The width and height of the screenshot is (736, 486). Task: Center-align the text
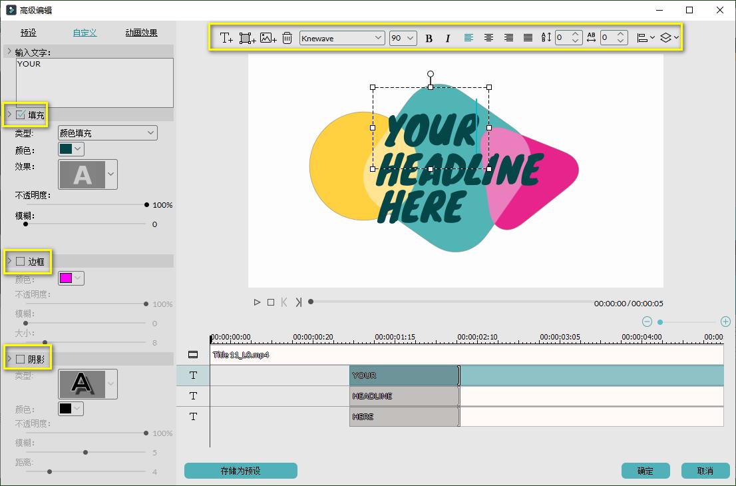(x=488, y=38)
